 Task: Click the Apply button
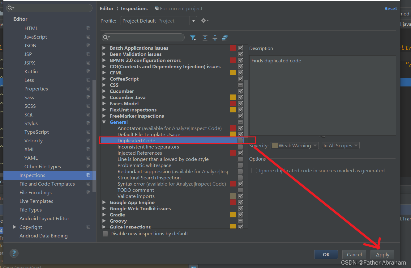382,254
